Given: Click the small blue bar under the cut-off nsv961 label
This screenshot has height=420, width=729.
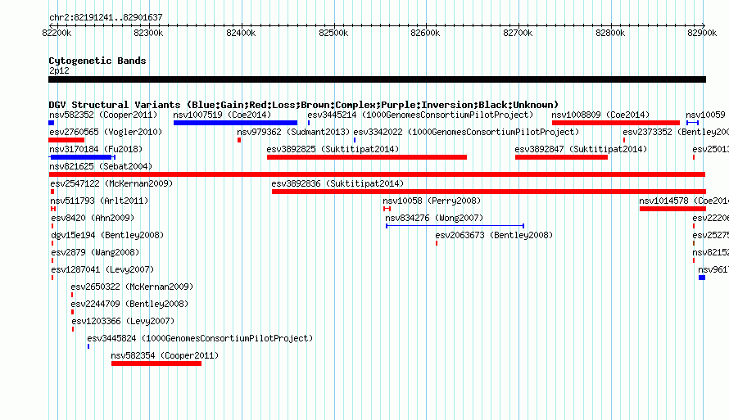Looking at the screenshot, I should tap(702, 278).
